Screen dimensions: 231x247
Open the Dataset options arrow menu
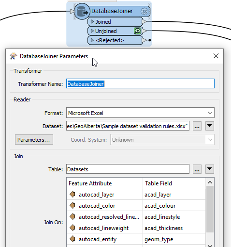pyautogui.click(x=210, y=126)
